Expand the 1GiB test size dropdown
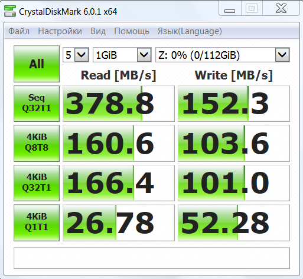 pos(122,55)
